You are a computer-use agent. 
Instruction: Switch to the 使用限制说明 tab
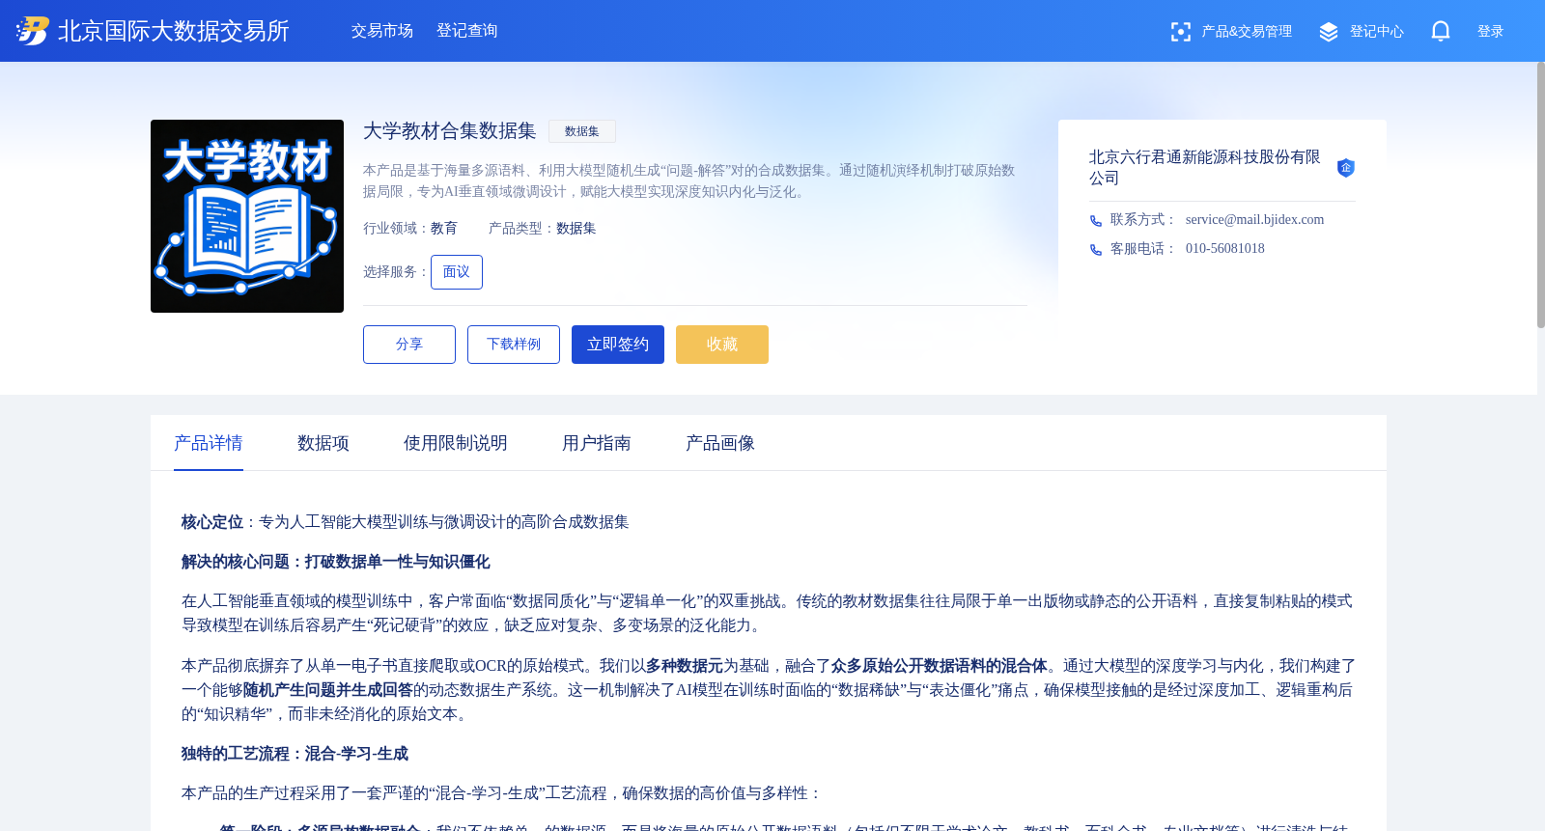(456, 443)
